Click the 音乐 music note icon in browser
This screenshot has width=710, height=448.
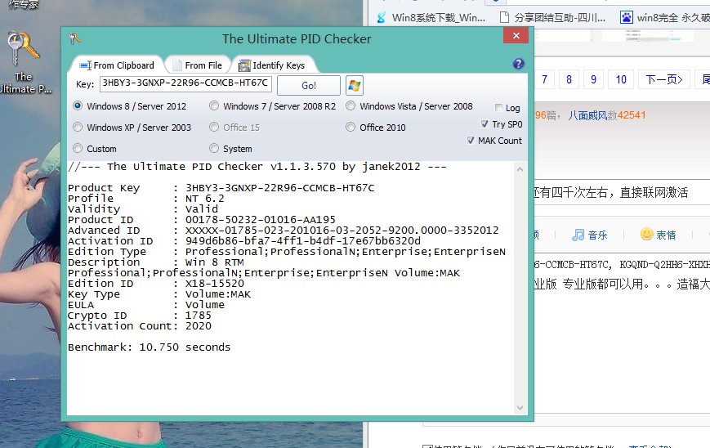point(578,235)
